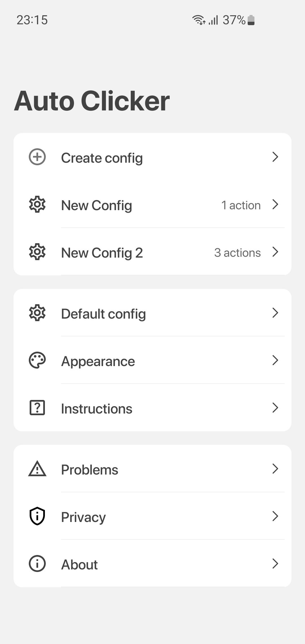Expand the Create config row chevron
This screenshot has height=644, width=305.
[x=275, y=157]
